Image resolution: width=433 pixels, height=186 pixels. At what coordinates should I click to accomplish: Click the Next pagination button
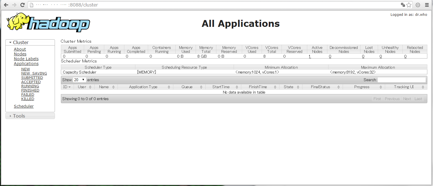[407, 99]
